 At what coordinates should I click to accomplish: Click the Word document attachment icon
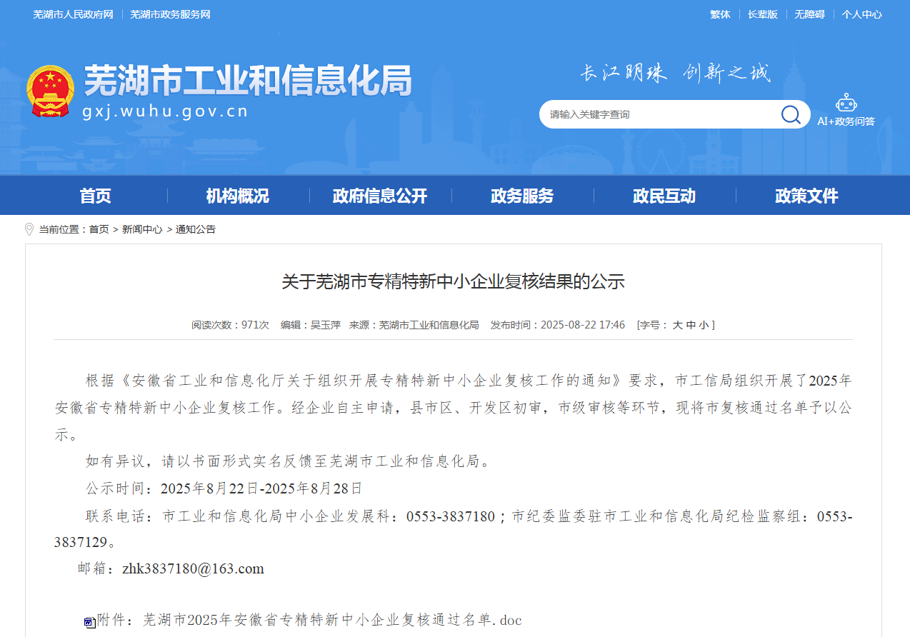[x=89, y=622]
